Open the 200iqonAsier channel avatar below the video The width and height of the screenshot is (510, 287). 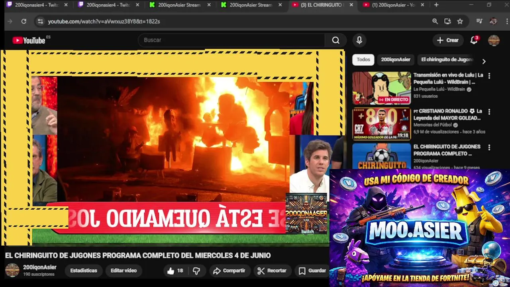(x=12, y=270)
